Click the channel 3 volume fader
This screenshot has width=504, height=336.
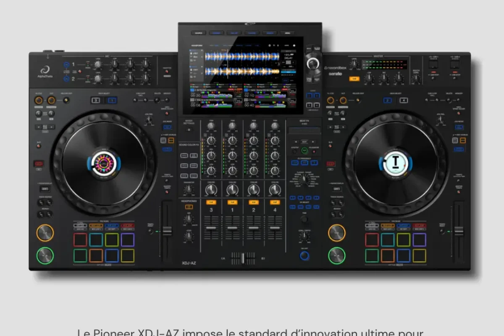point(211,228)
